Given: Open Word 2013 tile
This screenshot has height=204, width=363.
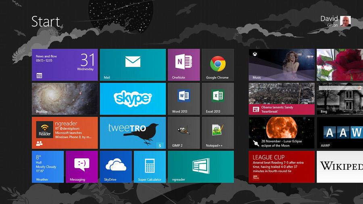Looking at the screenshot, I should coord(184,99).
